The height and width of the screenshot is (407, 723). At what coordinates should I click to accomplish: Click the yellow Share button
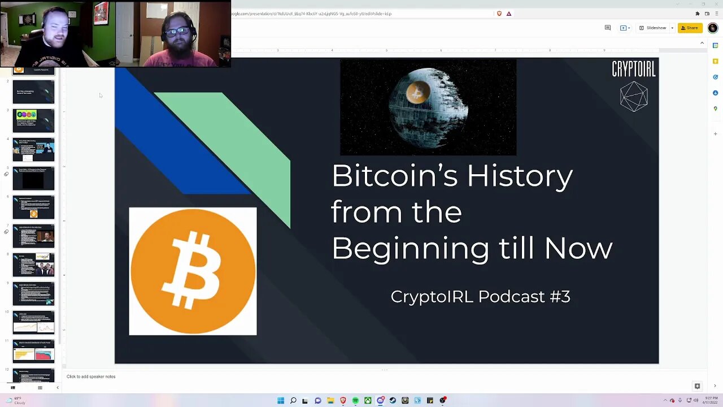[x=690, y=28]
